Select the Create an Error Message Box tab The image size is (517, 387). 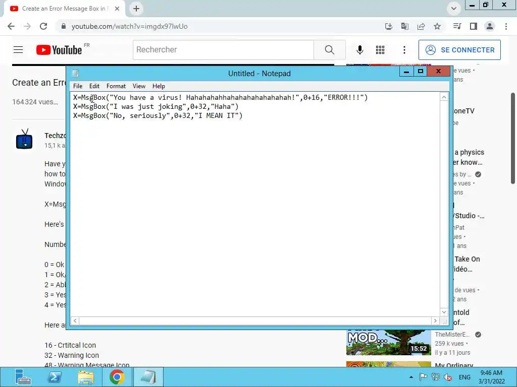(64, 9)
